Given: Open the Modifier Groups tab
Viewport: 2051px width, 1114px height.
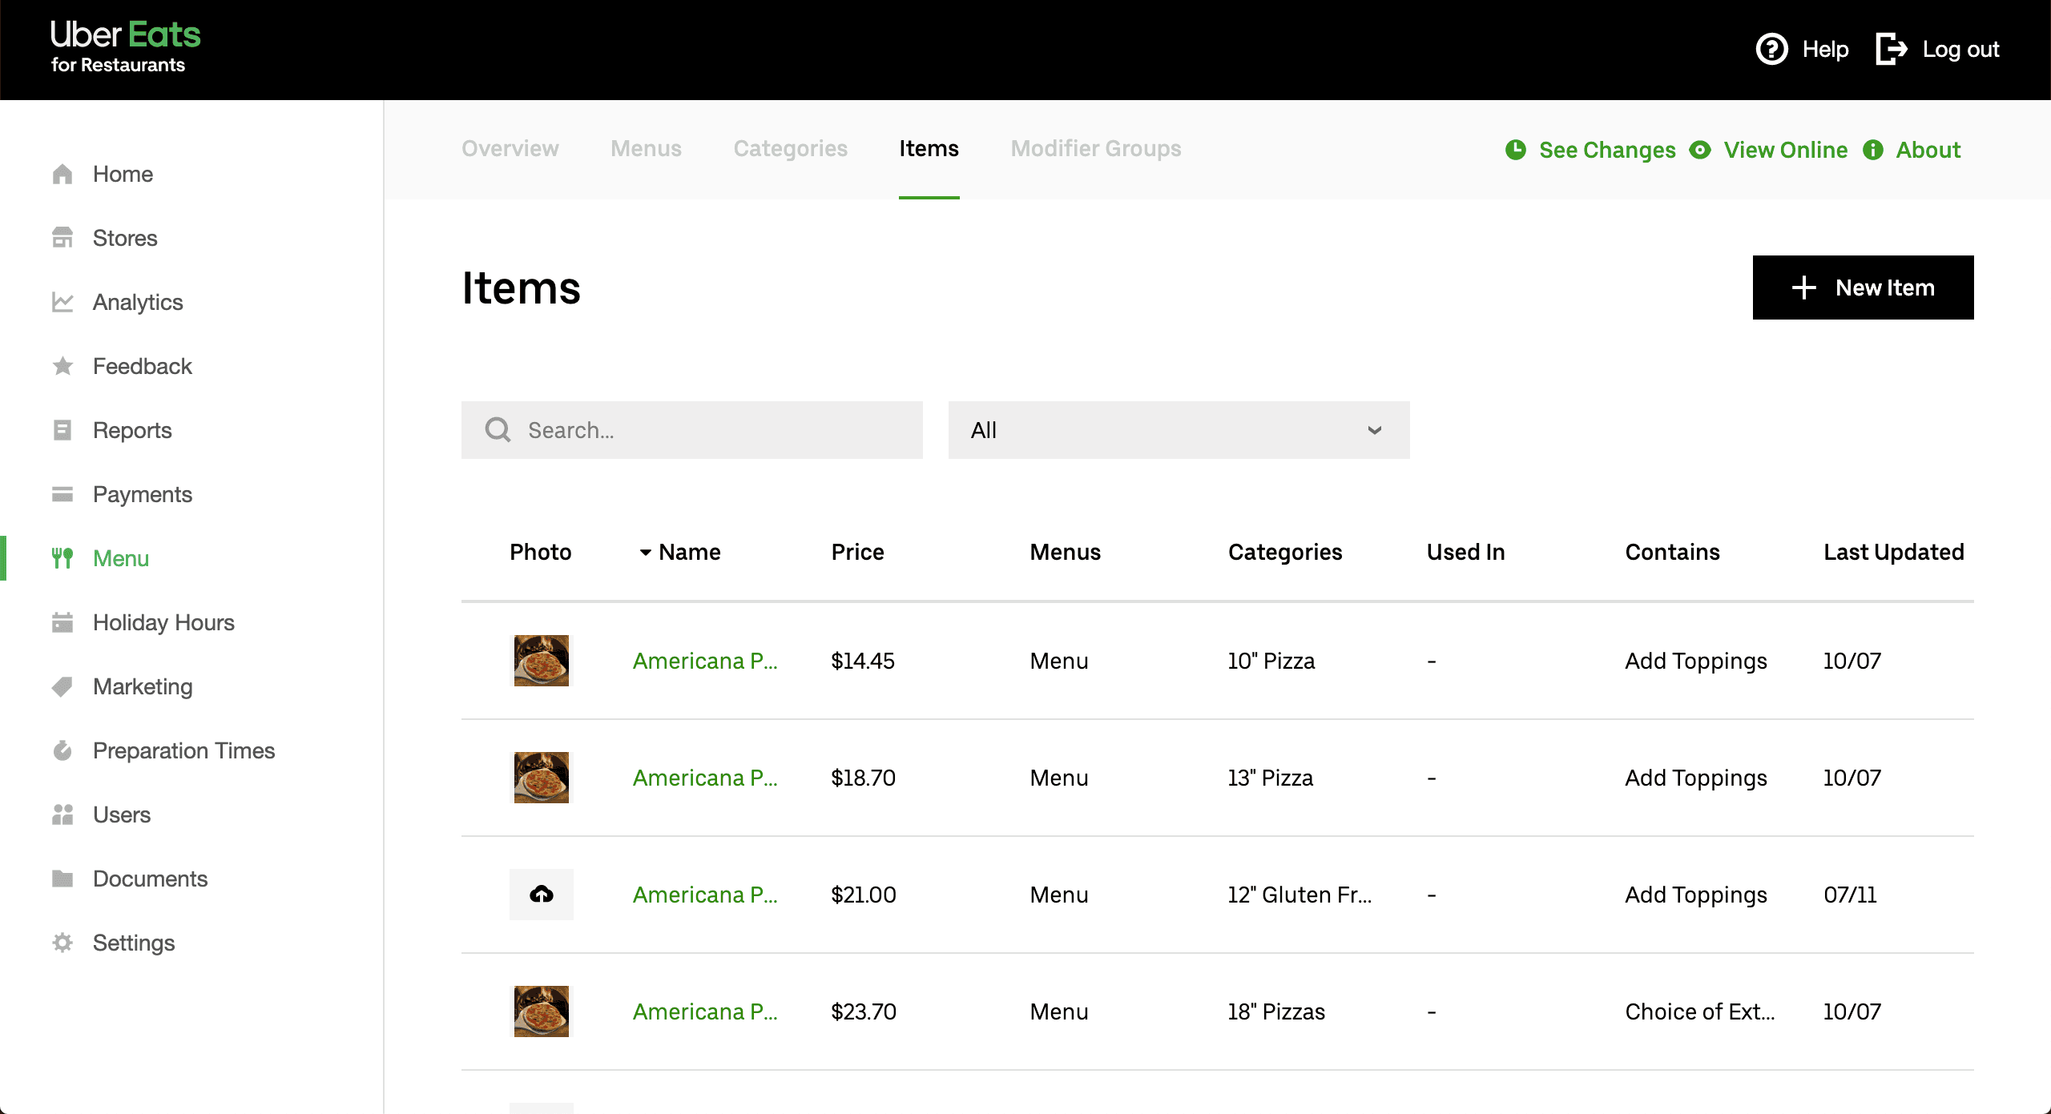Looking at the screenshot, I should pos(1095,148).
